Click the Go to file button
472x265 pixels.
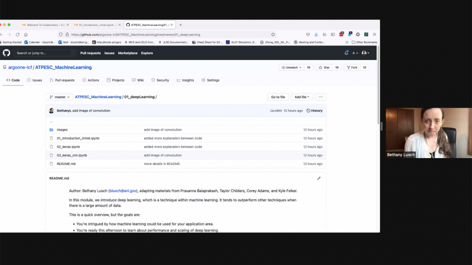tap(278, 97)
